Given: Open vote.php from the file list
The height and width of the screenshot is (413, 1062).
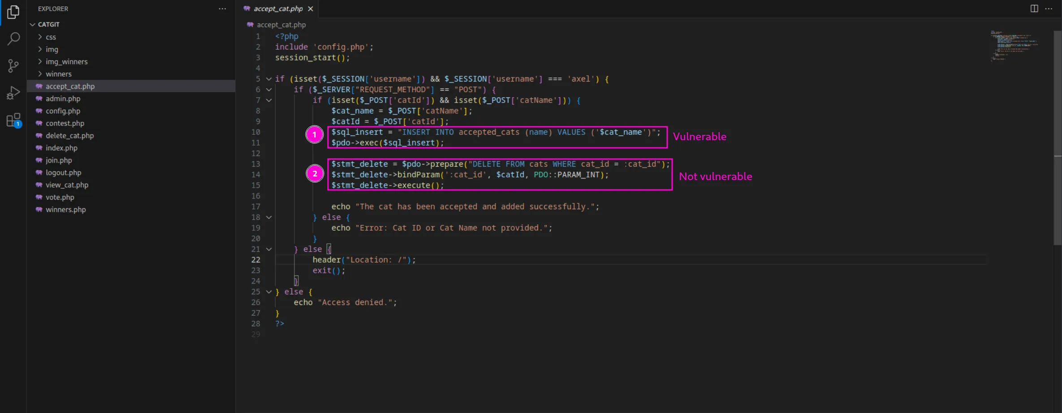Looking at the screenshot, I should [x=131, y=197].
